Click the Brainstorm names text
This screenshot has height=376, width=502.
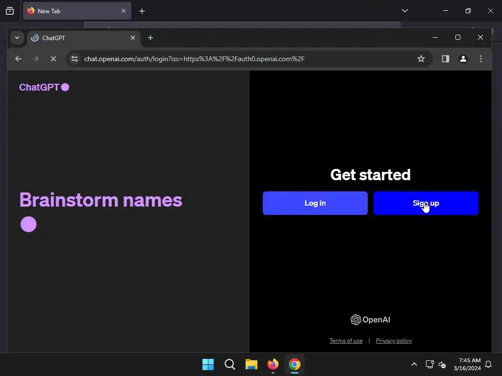pos(101,200)
